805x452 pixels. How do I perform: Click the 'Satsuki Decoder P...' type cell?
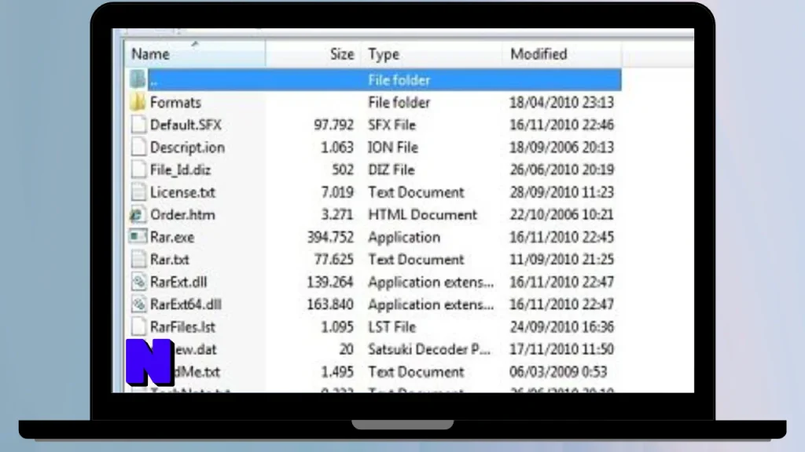[429, 349]
